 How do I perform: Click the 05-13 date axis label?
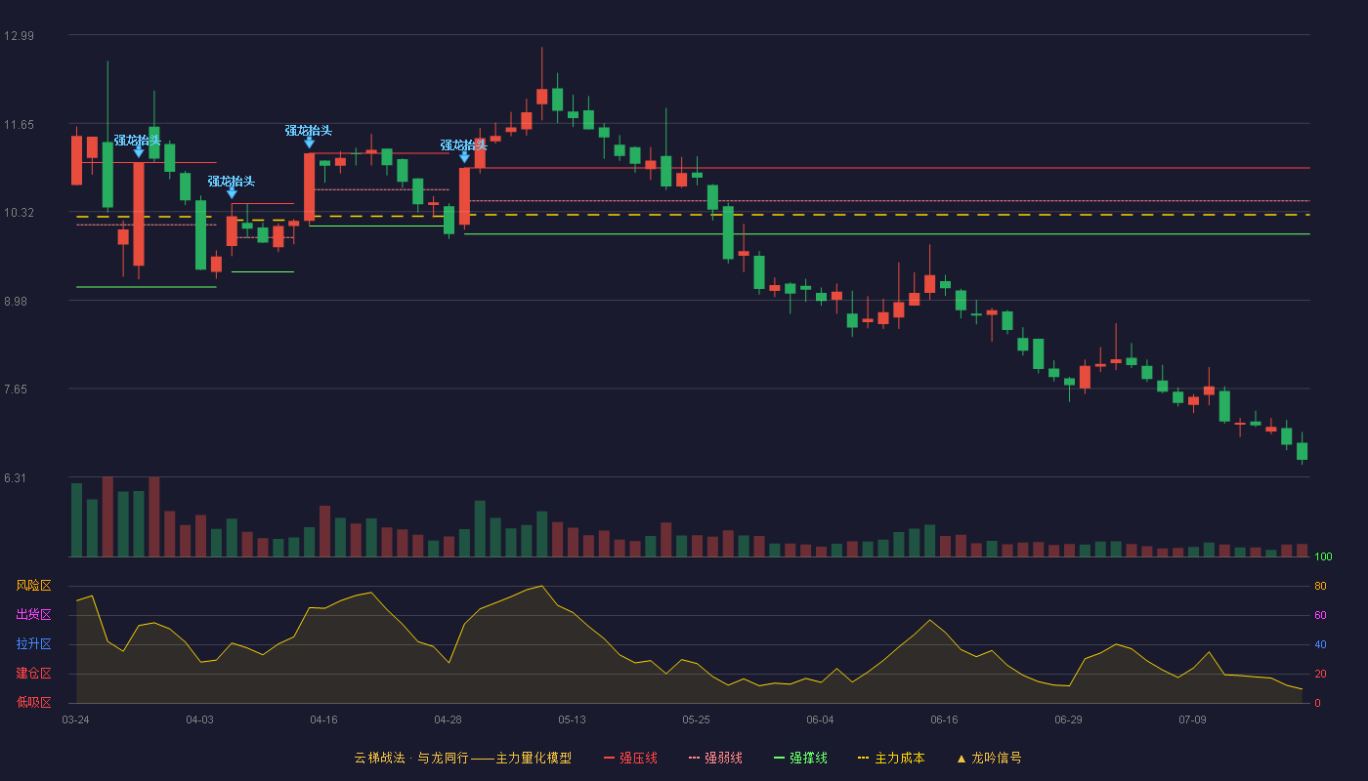point(572,719)
